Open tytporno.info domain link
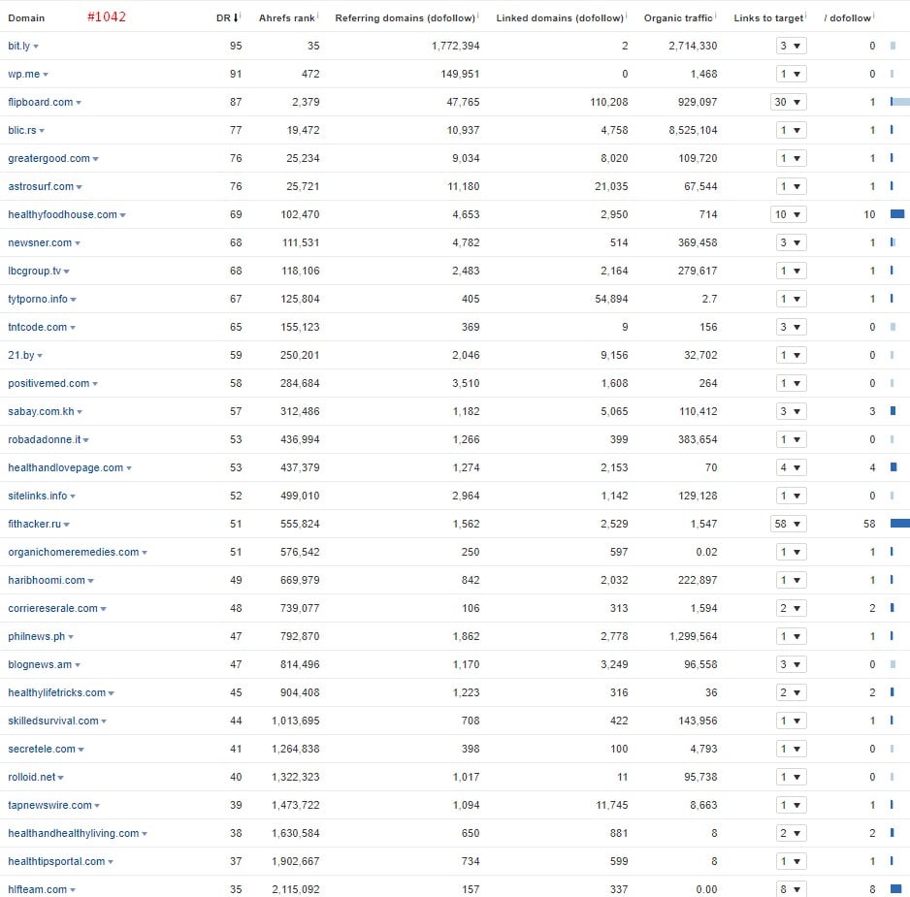The height and width of the screenshot is (897, 910). [38, 300]
